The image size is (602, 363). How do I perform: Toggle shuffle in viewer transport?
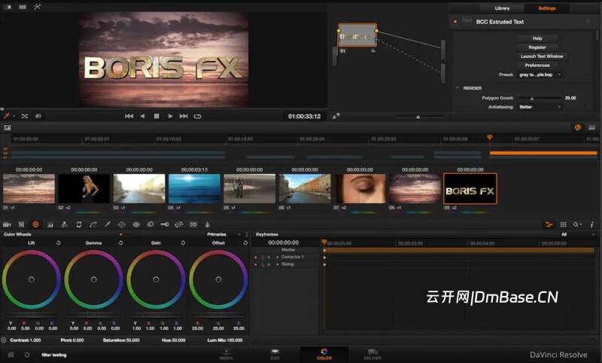coord(25,116)
